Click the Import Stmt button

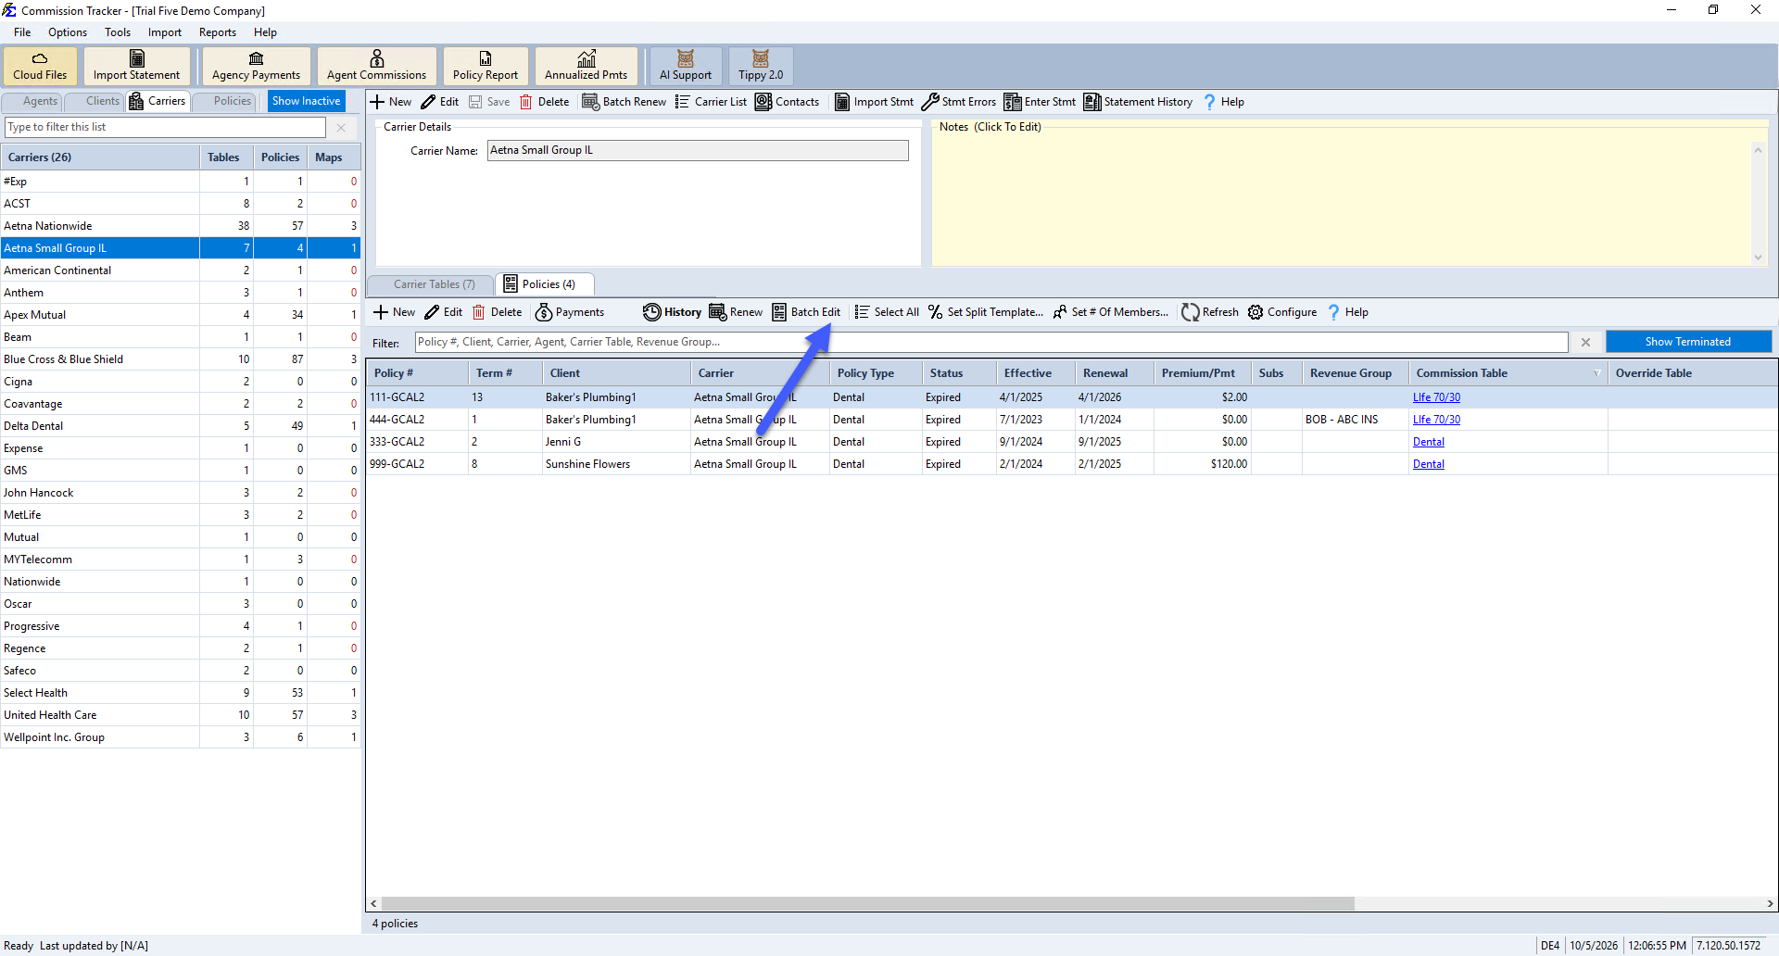(875, 102)
